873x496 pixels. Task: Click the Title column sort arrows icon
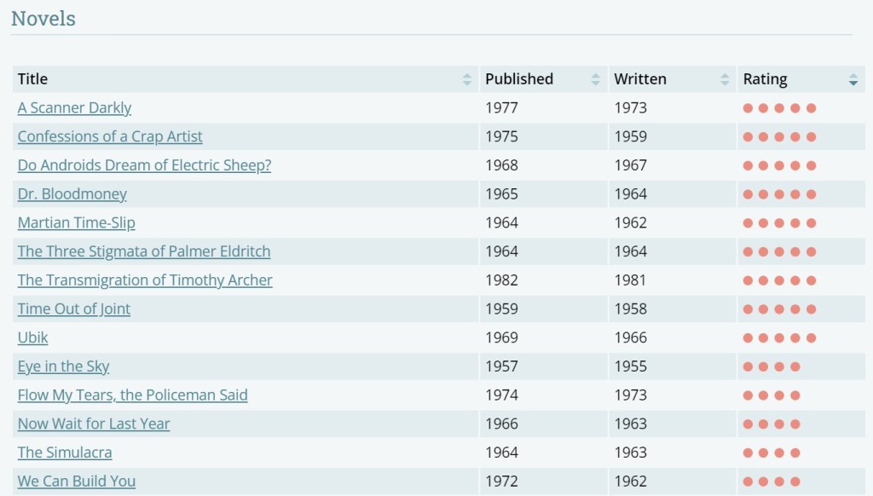(466, 79)
